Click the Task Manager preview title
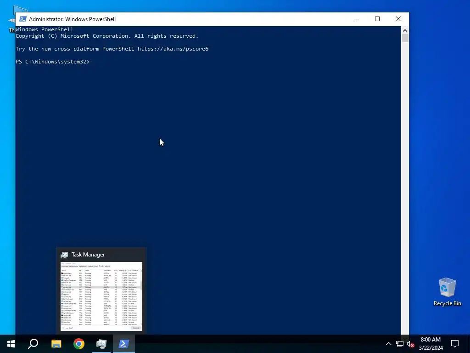470x353 pixels. coord(88,255)
